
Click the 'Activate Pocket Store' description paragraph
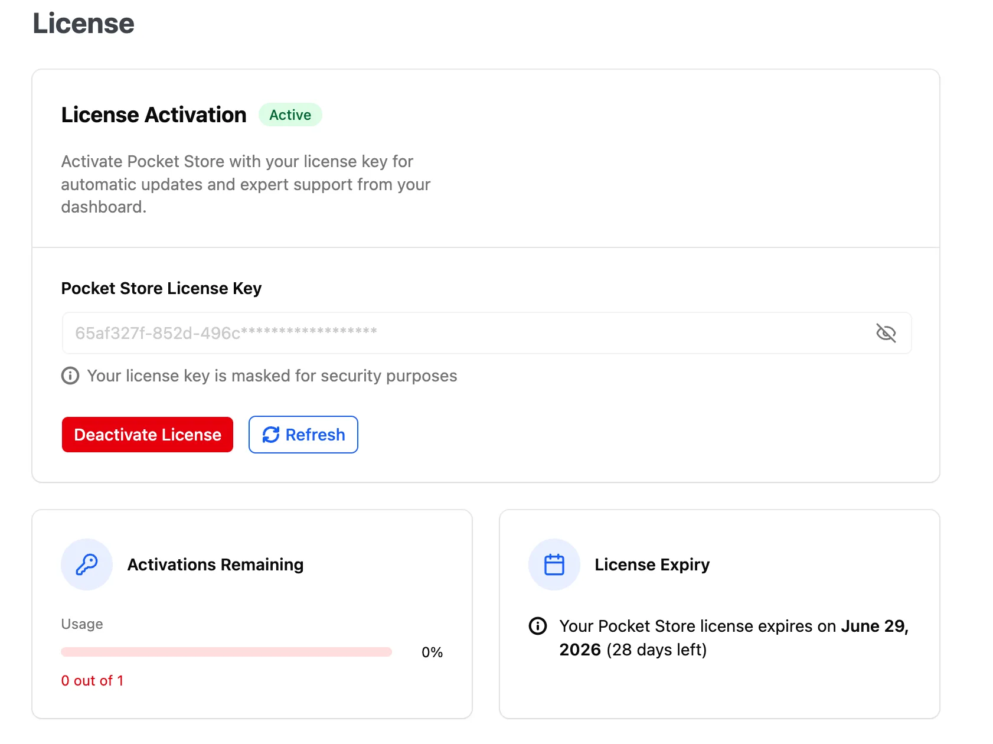[246, 184]
